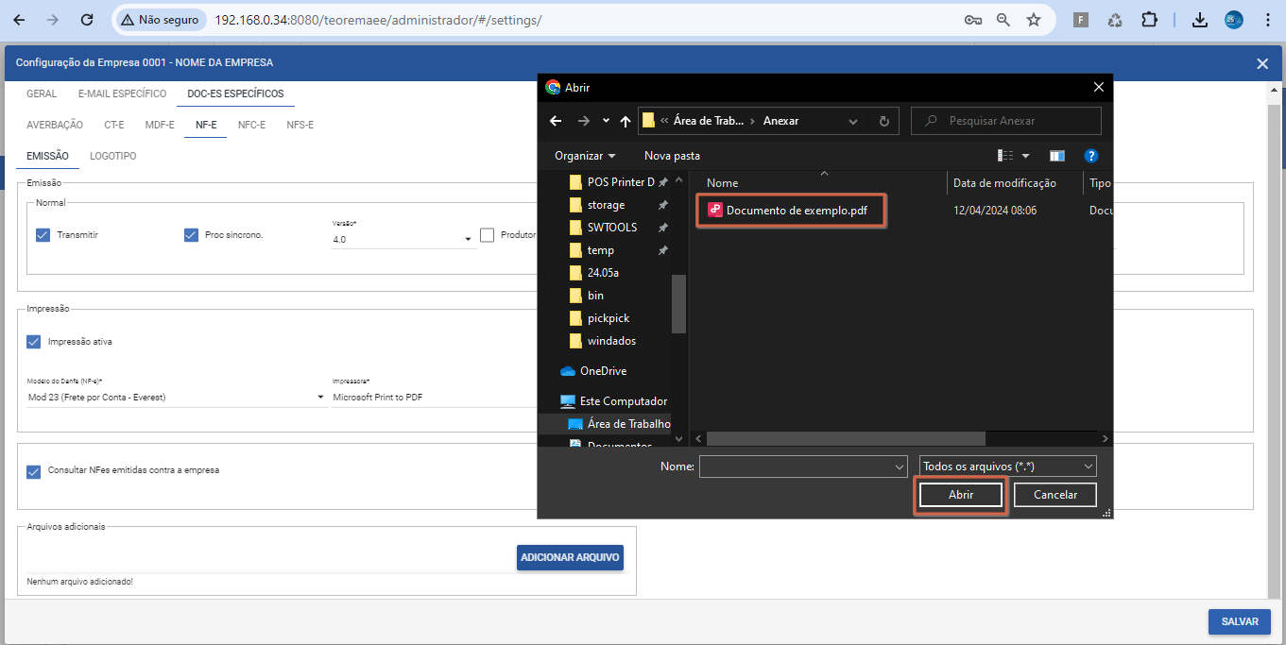Click the navigation pane vertical scrollbar
The image size is (1286, 645).
pos(678,304)
